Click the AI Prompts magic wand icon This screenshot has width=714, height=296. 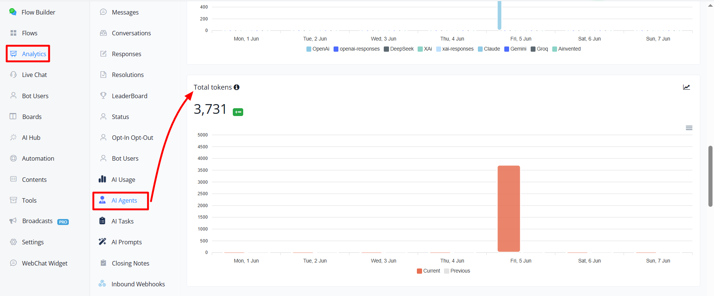(x=102, y=242)
